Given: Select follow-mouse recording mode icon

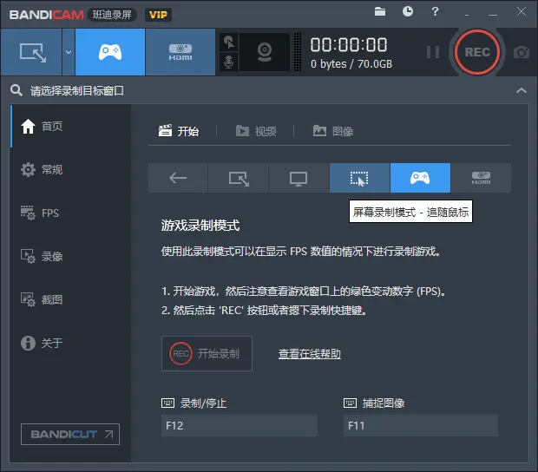Looking at the screenshot, I should click(x=359, y=178).
